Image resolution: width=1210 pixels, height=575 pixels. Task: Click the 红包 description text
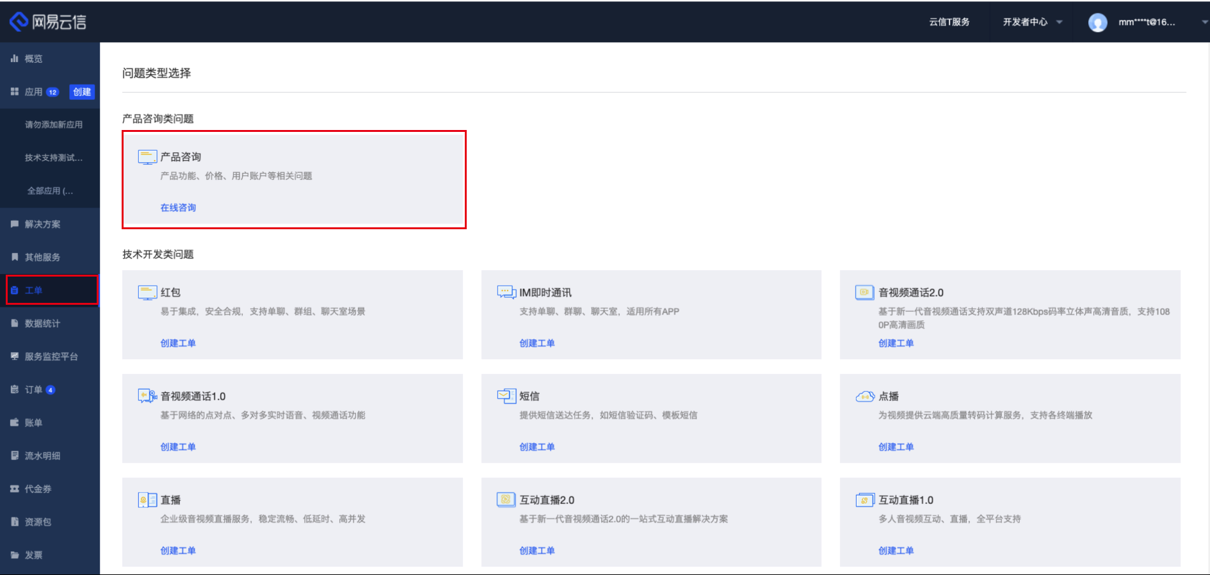coord(262,311)
